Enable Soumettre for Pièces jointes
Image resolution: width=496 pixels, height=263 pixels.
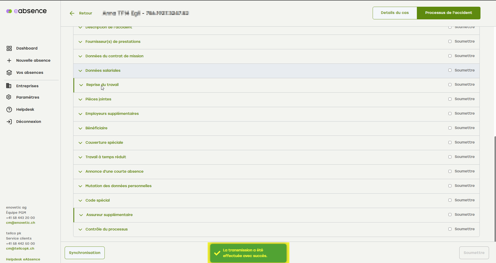[450, 99]
